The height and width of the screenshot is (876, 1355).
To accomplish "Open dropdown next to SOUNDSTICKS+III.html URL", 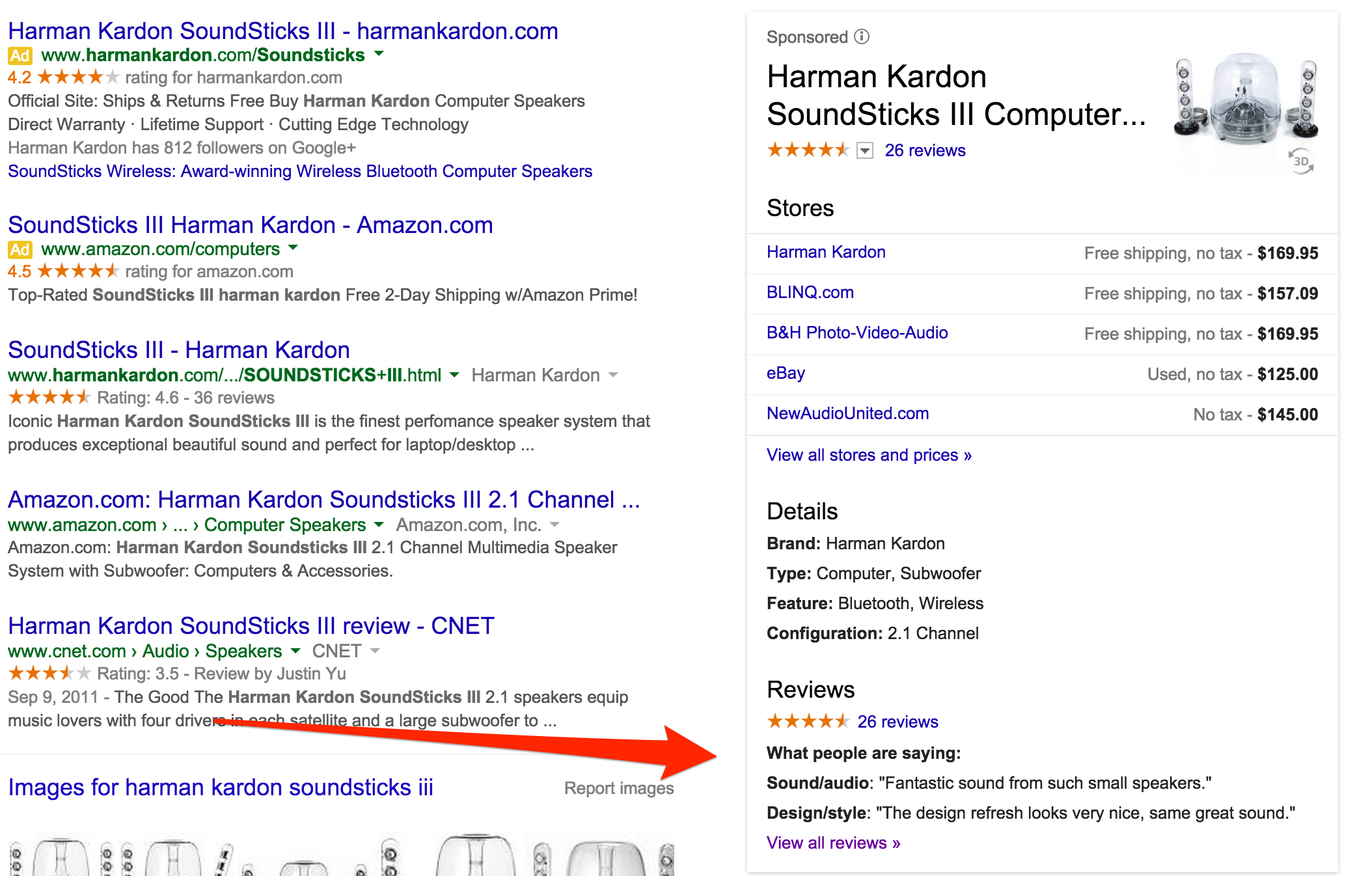I will point(454,375).
